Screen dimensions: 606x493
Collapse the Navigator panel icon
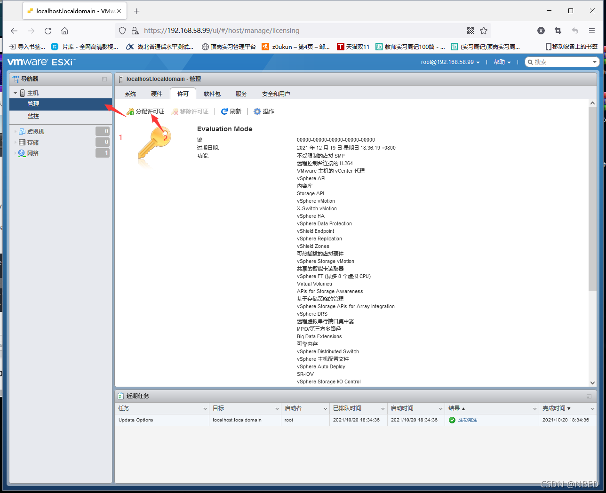click(x=104, y=79)
